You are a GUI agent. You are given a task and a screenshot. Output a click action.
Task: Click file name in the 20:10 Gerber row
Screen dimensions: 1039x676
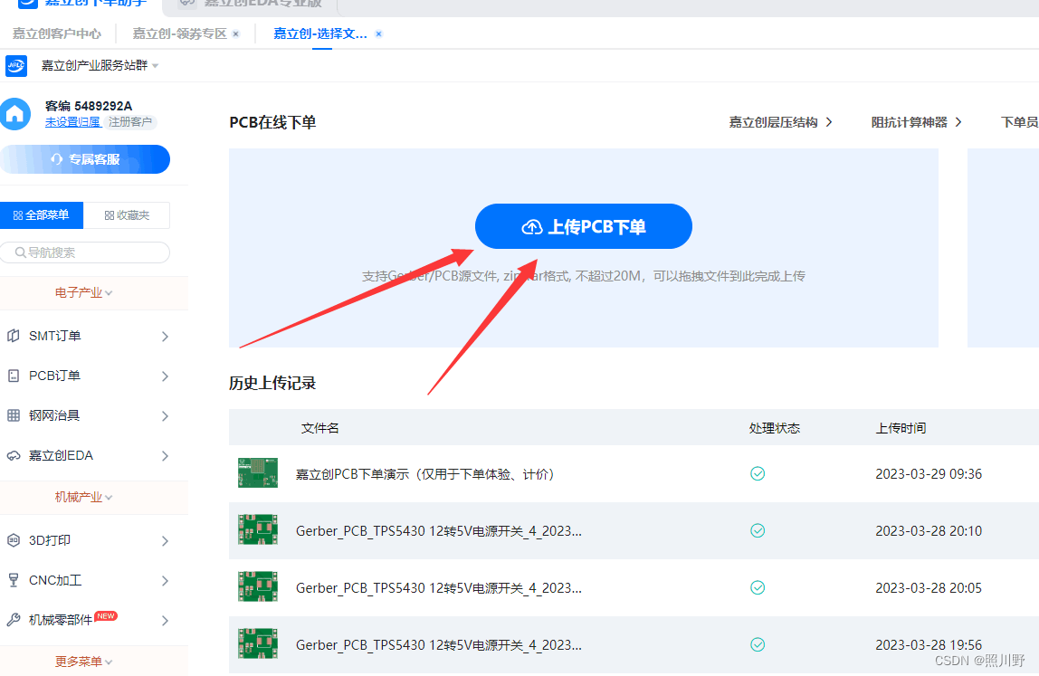[439, 531]
